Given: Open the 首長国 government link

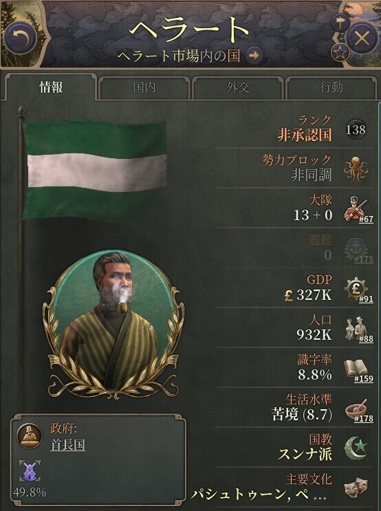Looking at the screenshot, I should coord(68,445).
